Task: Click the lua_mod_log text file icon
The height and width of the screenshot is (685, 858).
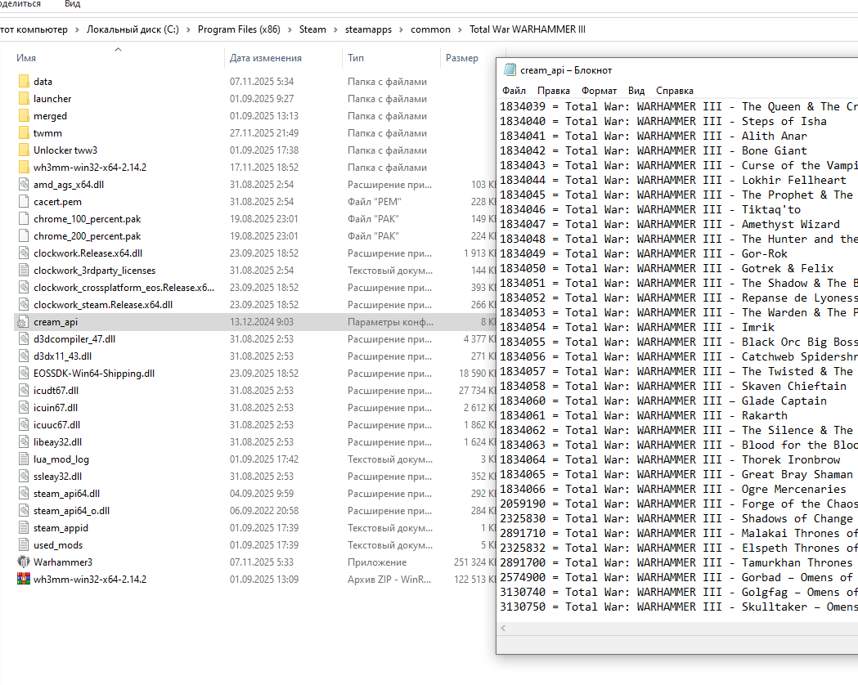Action: tap(24, 459)
